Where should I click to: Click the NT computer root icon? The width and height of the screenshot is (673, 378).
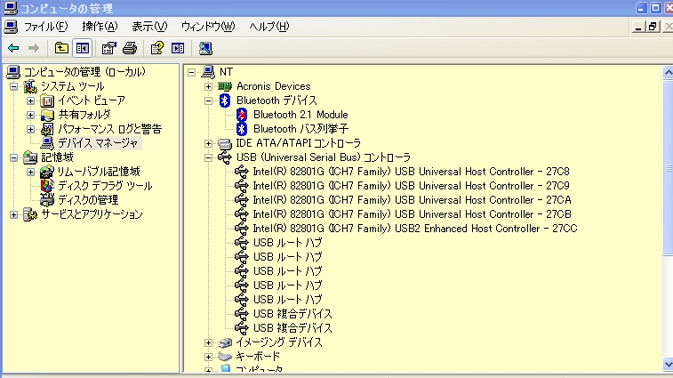click(209, 72)
